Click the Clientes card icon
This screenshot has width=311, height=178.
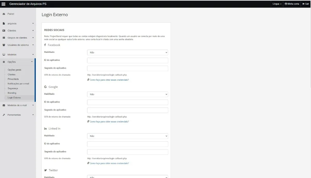[4, 31]
